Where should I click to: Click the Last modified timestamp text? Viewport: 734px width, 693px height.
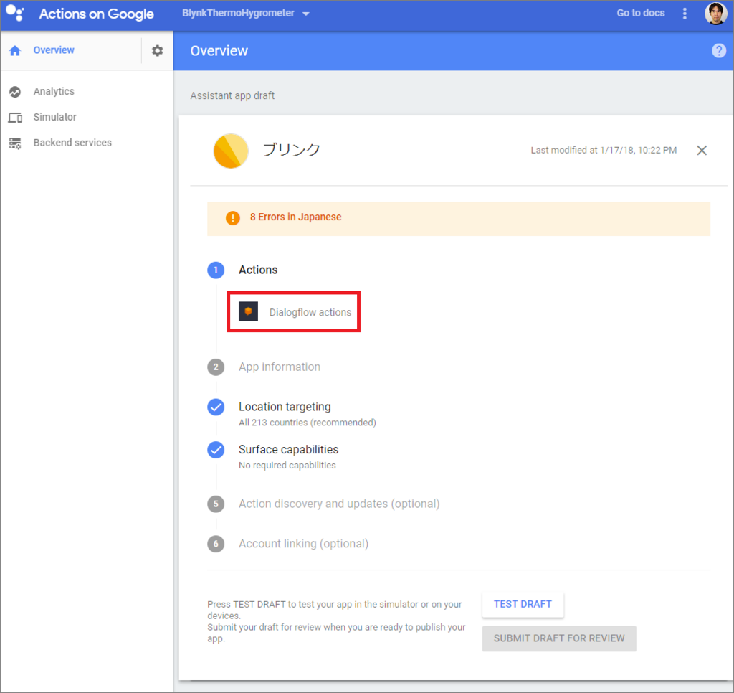[x=604, y=151]
